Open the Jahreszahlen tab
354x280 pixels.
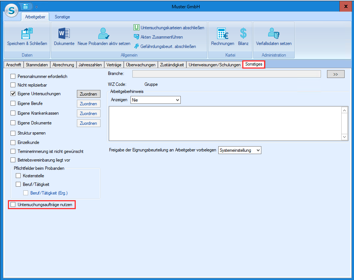click(90, 65)
